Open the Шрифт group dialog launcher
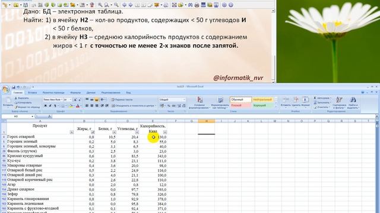This screenshot has height=213, width=380. pos(81,112)
